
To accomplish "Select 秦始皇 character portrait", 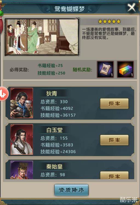I will (x=22, y=170).
